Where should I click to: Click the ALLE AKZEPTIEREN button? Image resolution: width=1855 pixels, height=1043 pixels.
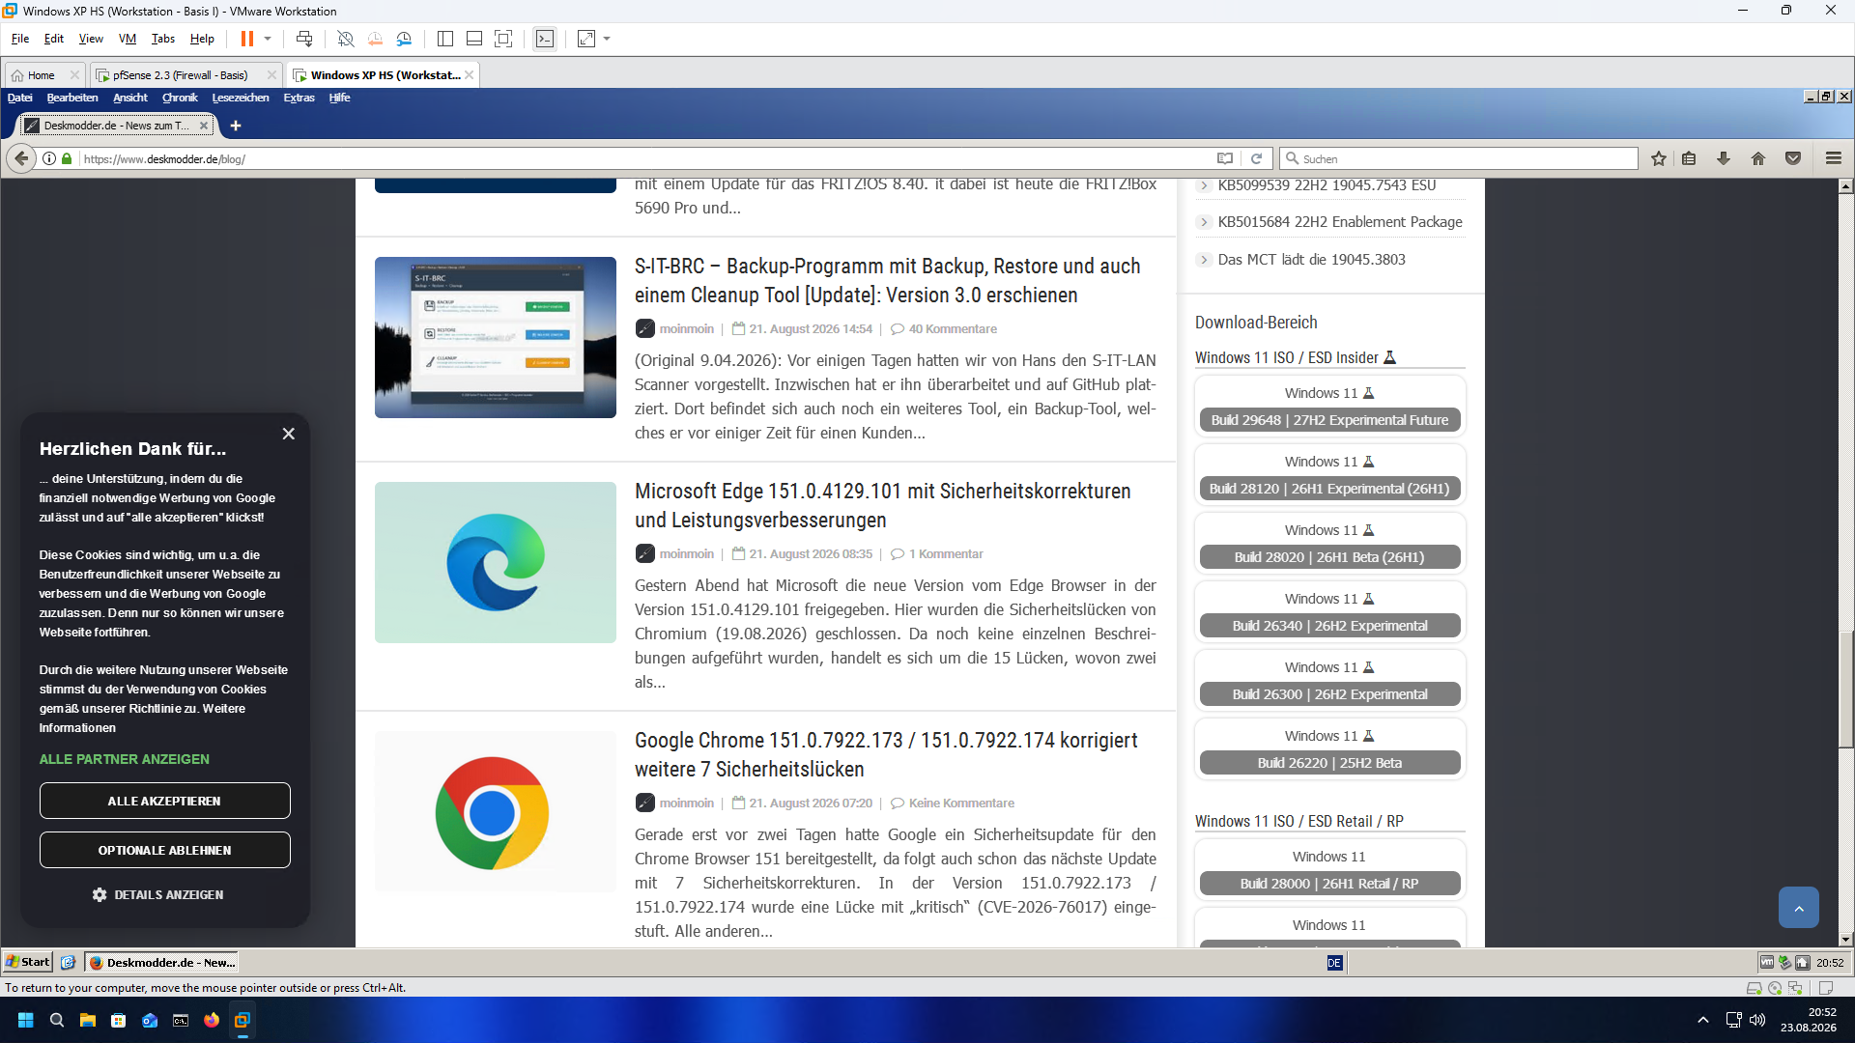coord(165,801)
